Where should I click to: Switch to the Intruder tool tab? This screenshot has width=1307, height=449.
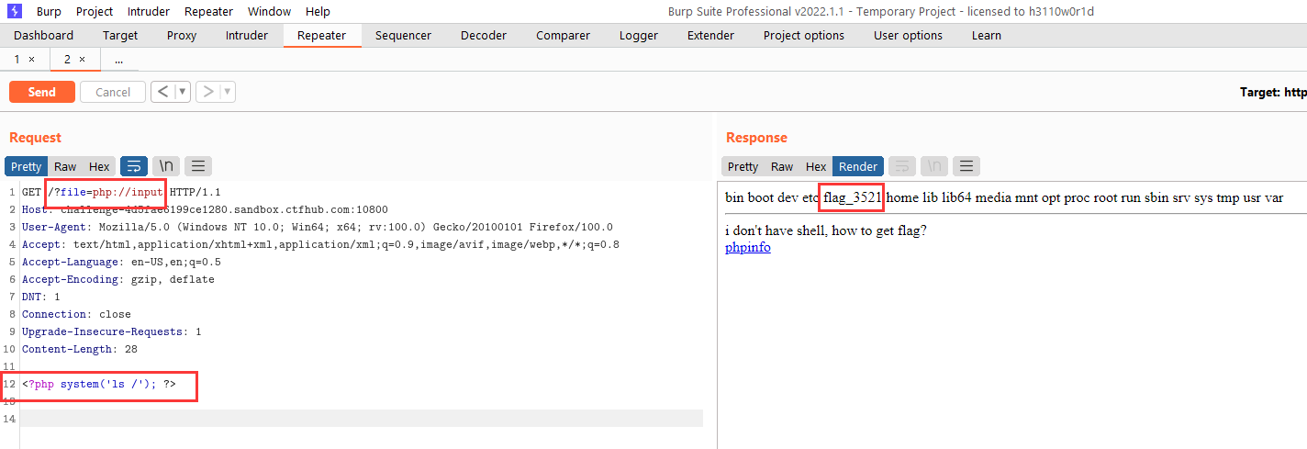click(247, 35)
